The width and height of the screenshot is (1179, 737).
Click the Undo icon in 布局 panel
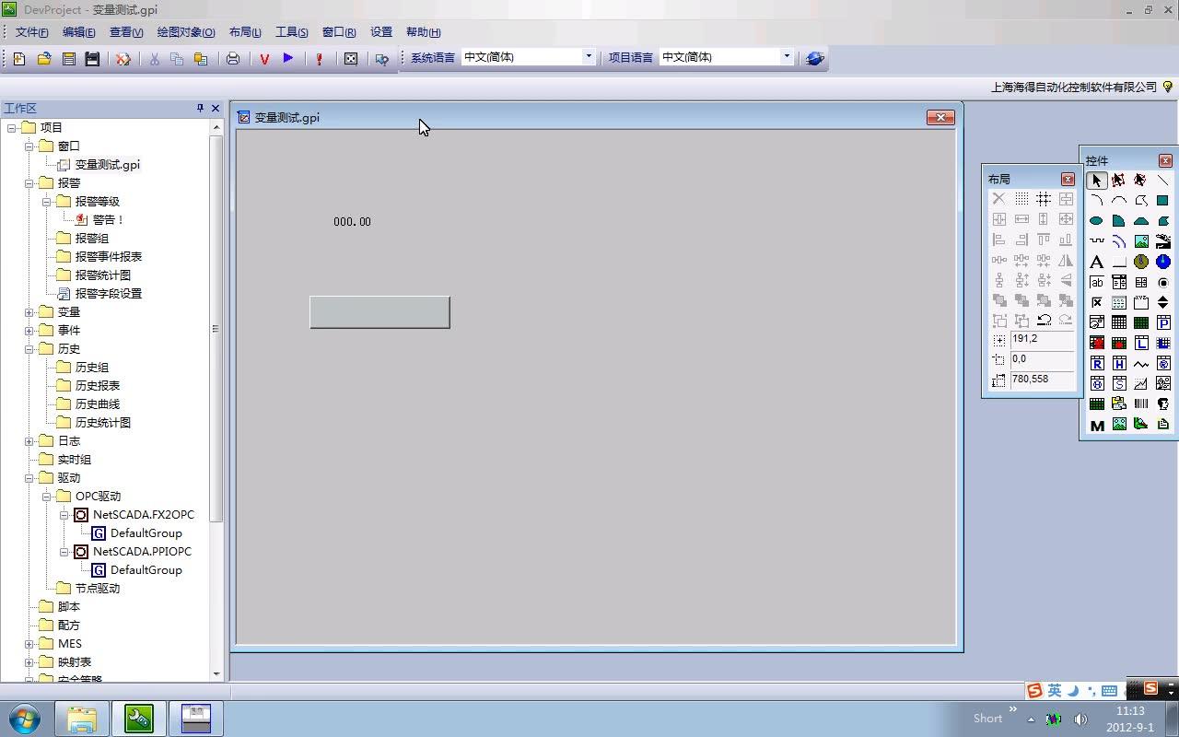tap(1044, 320)
